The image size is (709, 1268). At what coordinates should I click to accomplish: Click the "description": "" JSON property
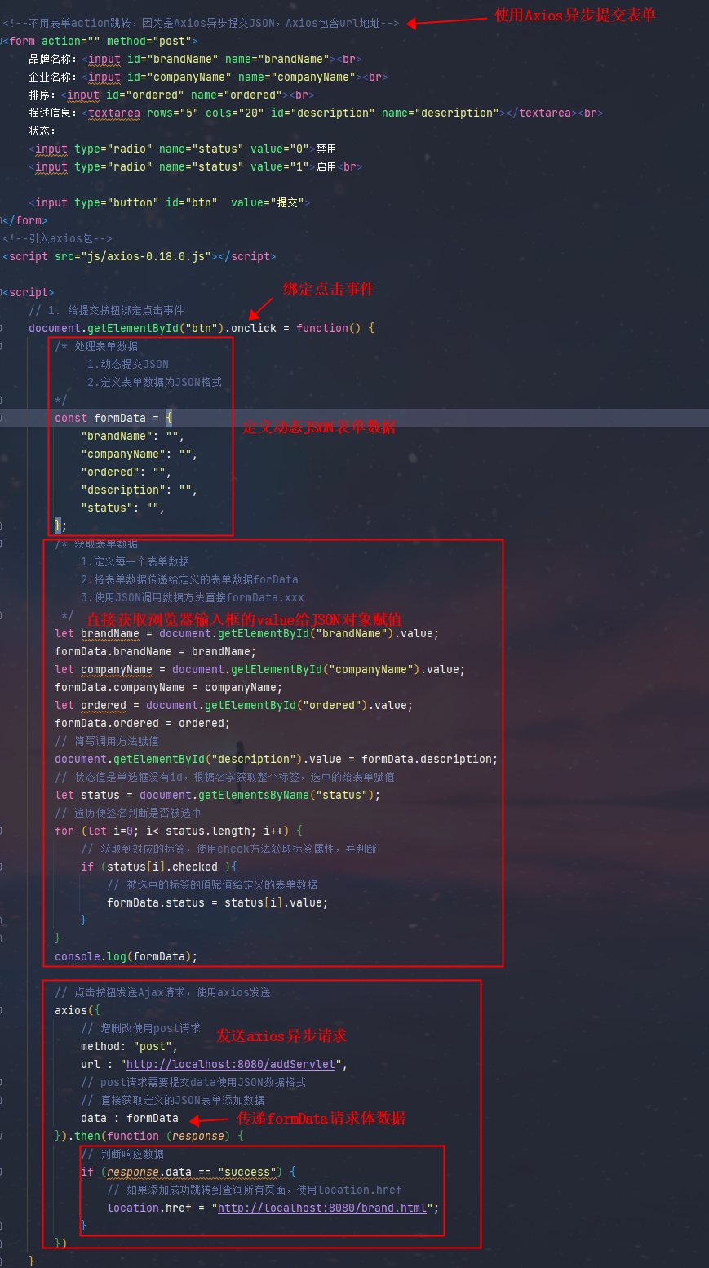(x=139, y=490)
